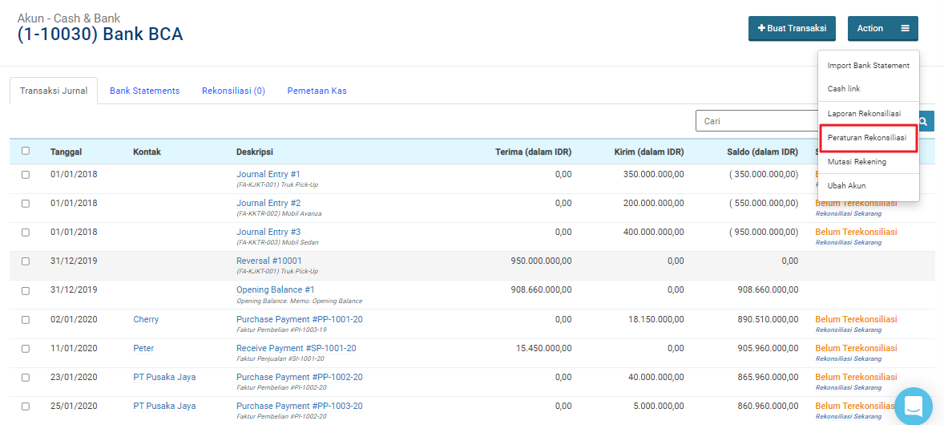Switch to Rekonsiliasi (0) tab
Screen dimensions: 944x425
233,91
